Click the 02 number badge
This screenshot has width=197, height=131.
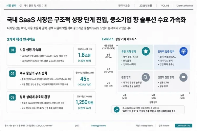click(12, 74)
